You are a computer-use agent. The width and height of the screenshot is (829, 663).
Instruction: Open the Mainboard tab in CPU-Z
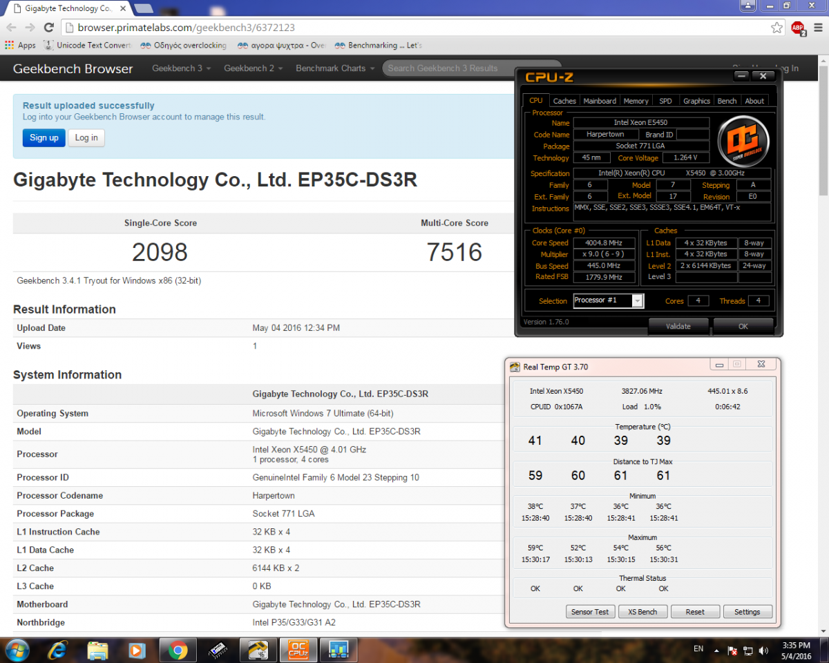(x=600, y=101)
